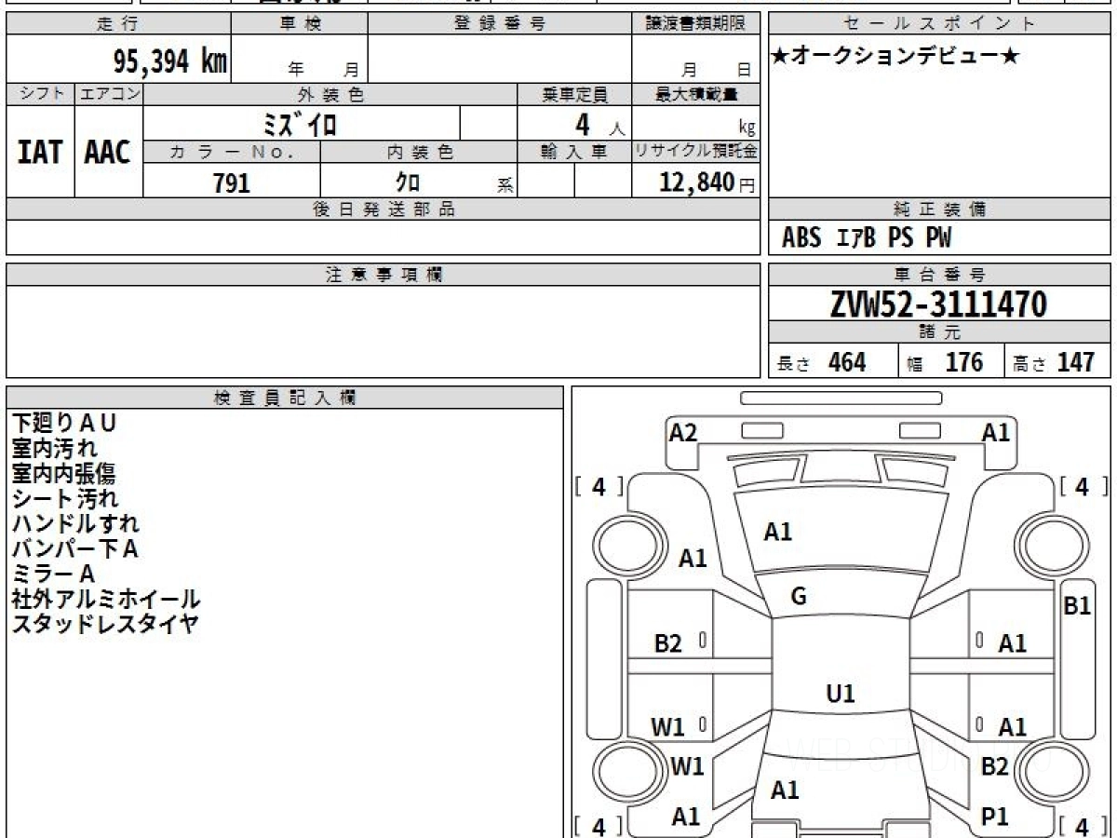The height and width of the screenshot is (838, 1117).
Task: Select the W1 mark on the rear door
Action: [667, 727]
